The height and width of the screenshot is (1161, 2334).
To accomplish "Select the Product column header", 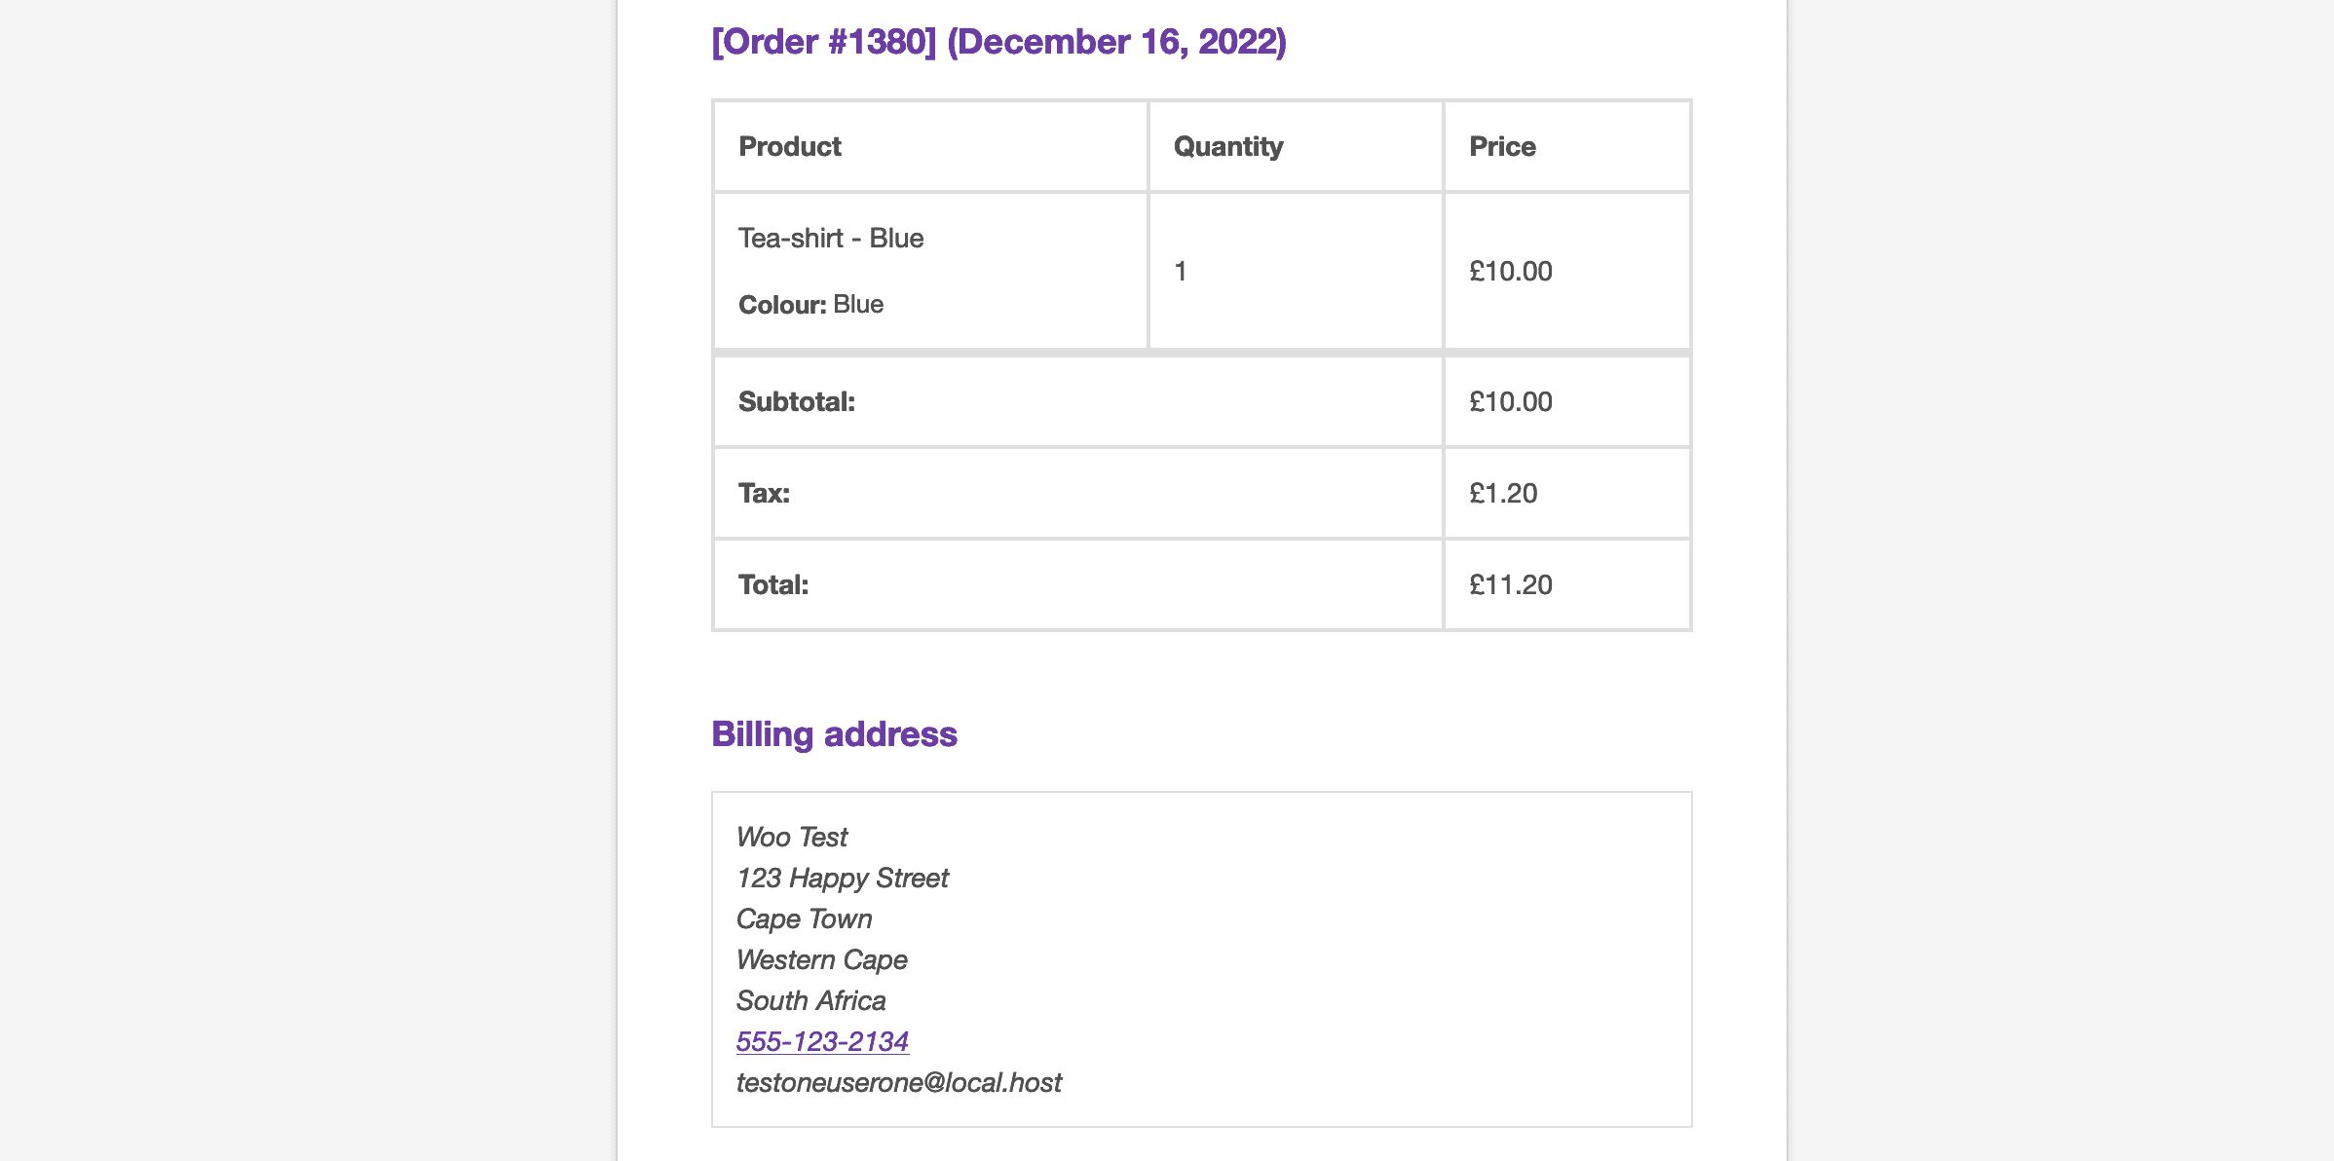I will pos(789,146).
